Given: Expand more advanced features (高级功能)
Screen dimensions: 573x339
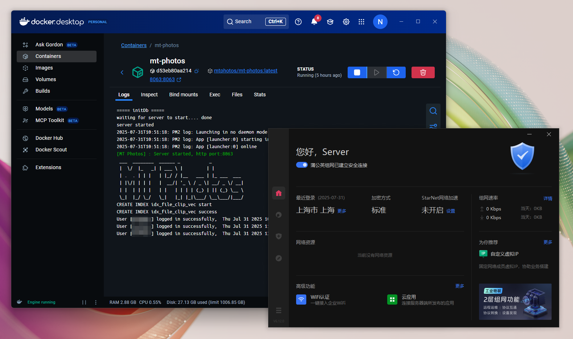Looking at the screenshot, I should [459, 286].
